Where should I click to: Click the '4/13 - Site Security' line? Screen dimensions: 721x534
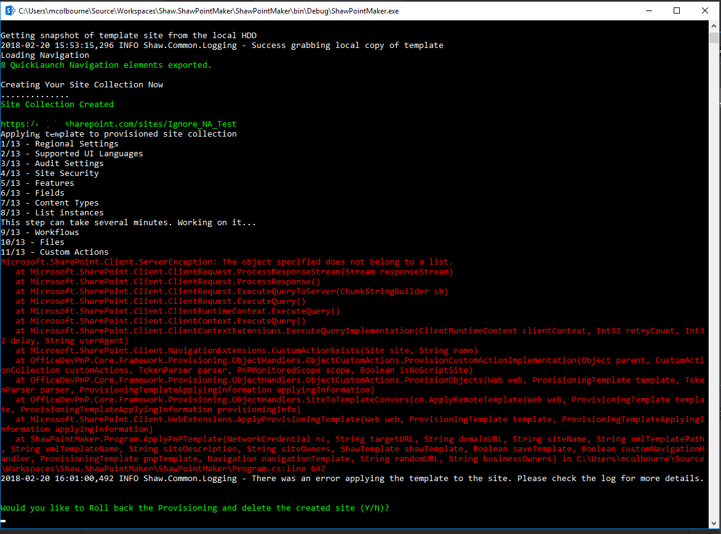click(x=50, y=173)
